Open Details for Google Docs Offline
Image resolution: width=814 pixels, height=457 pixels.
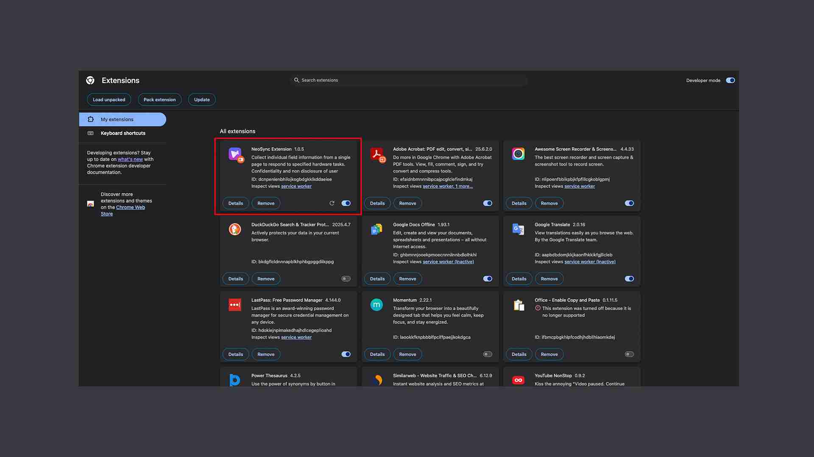click(x=377, y=279)
